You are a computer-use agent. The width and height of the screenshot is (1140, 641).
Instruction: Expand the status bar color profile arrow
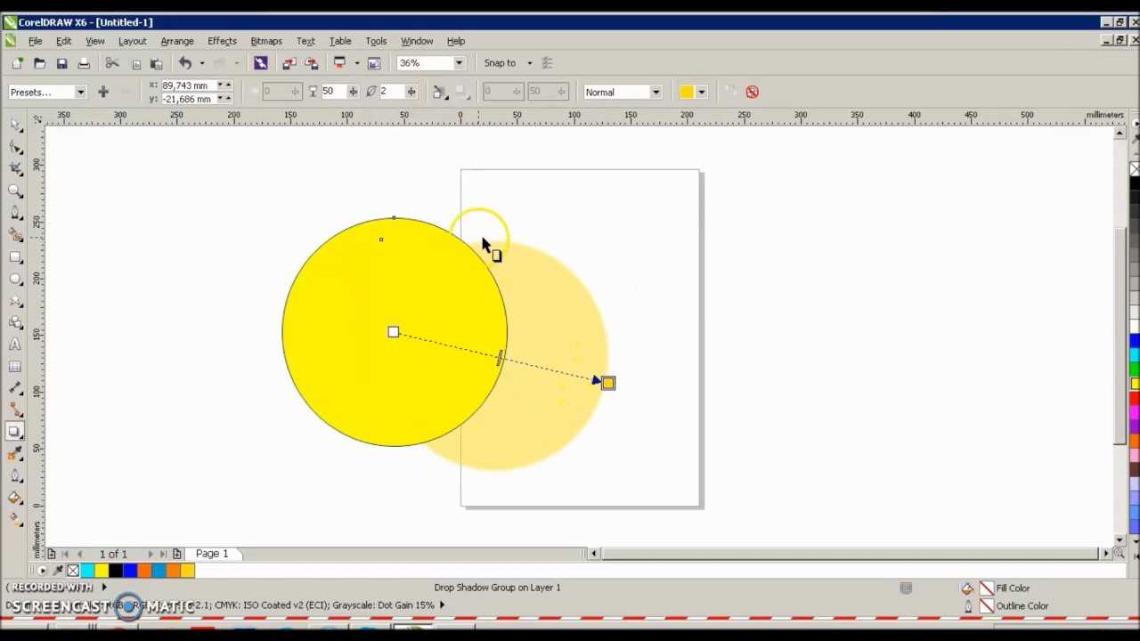[442, 605]
